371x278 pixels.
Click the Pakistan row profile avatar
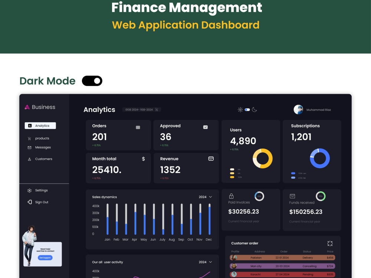click(x=234, y=258)
